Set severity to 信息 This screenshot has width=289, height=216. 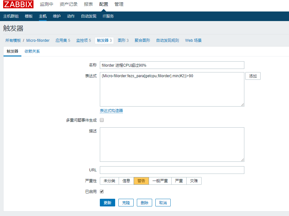click(126, 181)
